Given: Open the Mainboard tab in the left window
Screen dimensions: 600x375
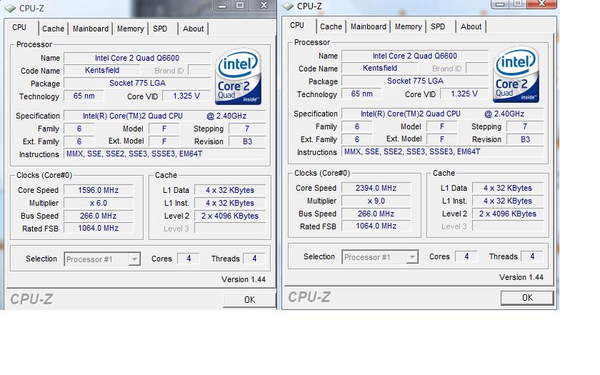Looking at the screenshot, I should pos(91,29).
